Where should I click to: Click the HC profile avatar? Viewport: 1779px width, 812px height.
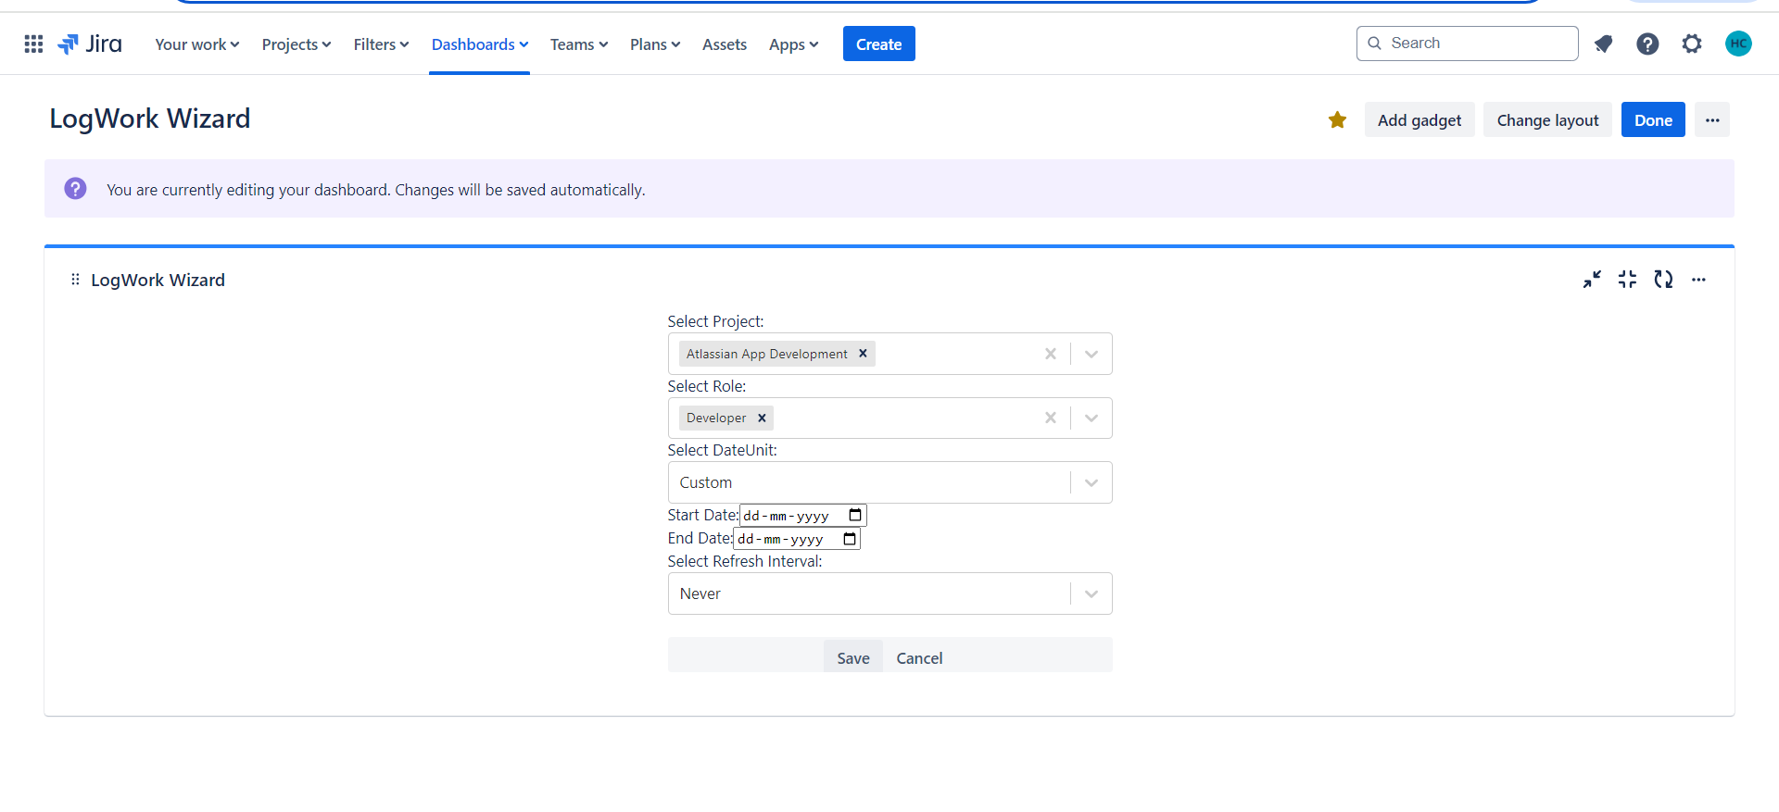click(x=1738, y=44)
